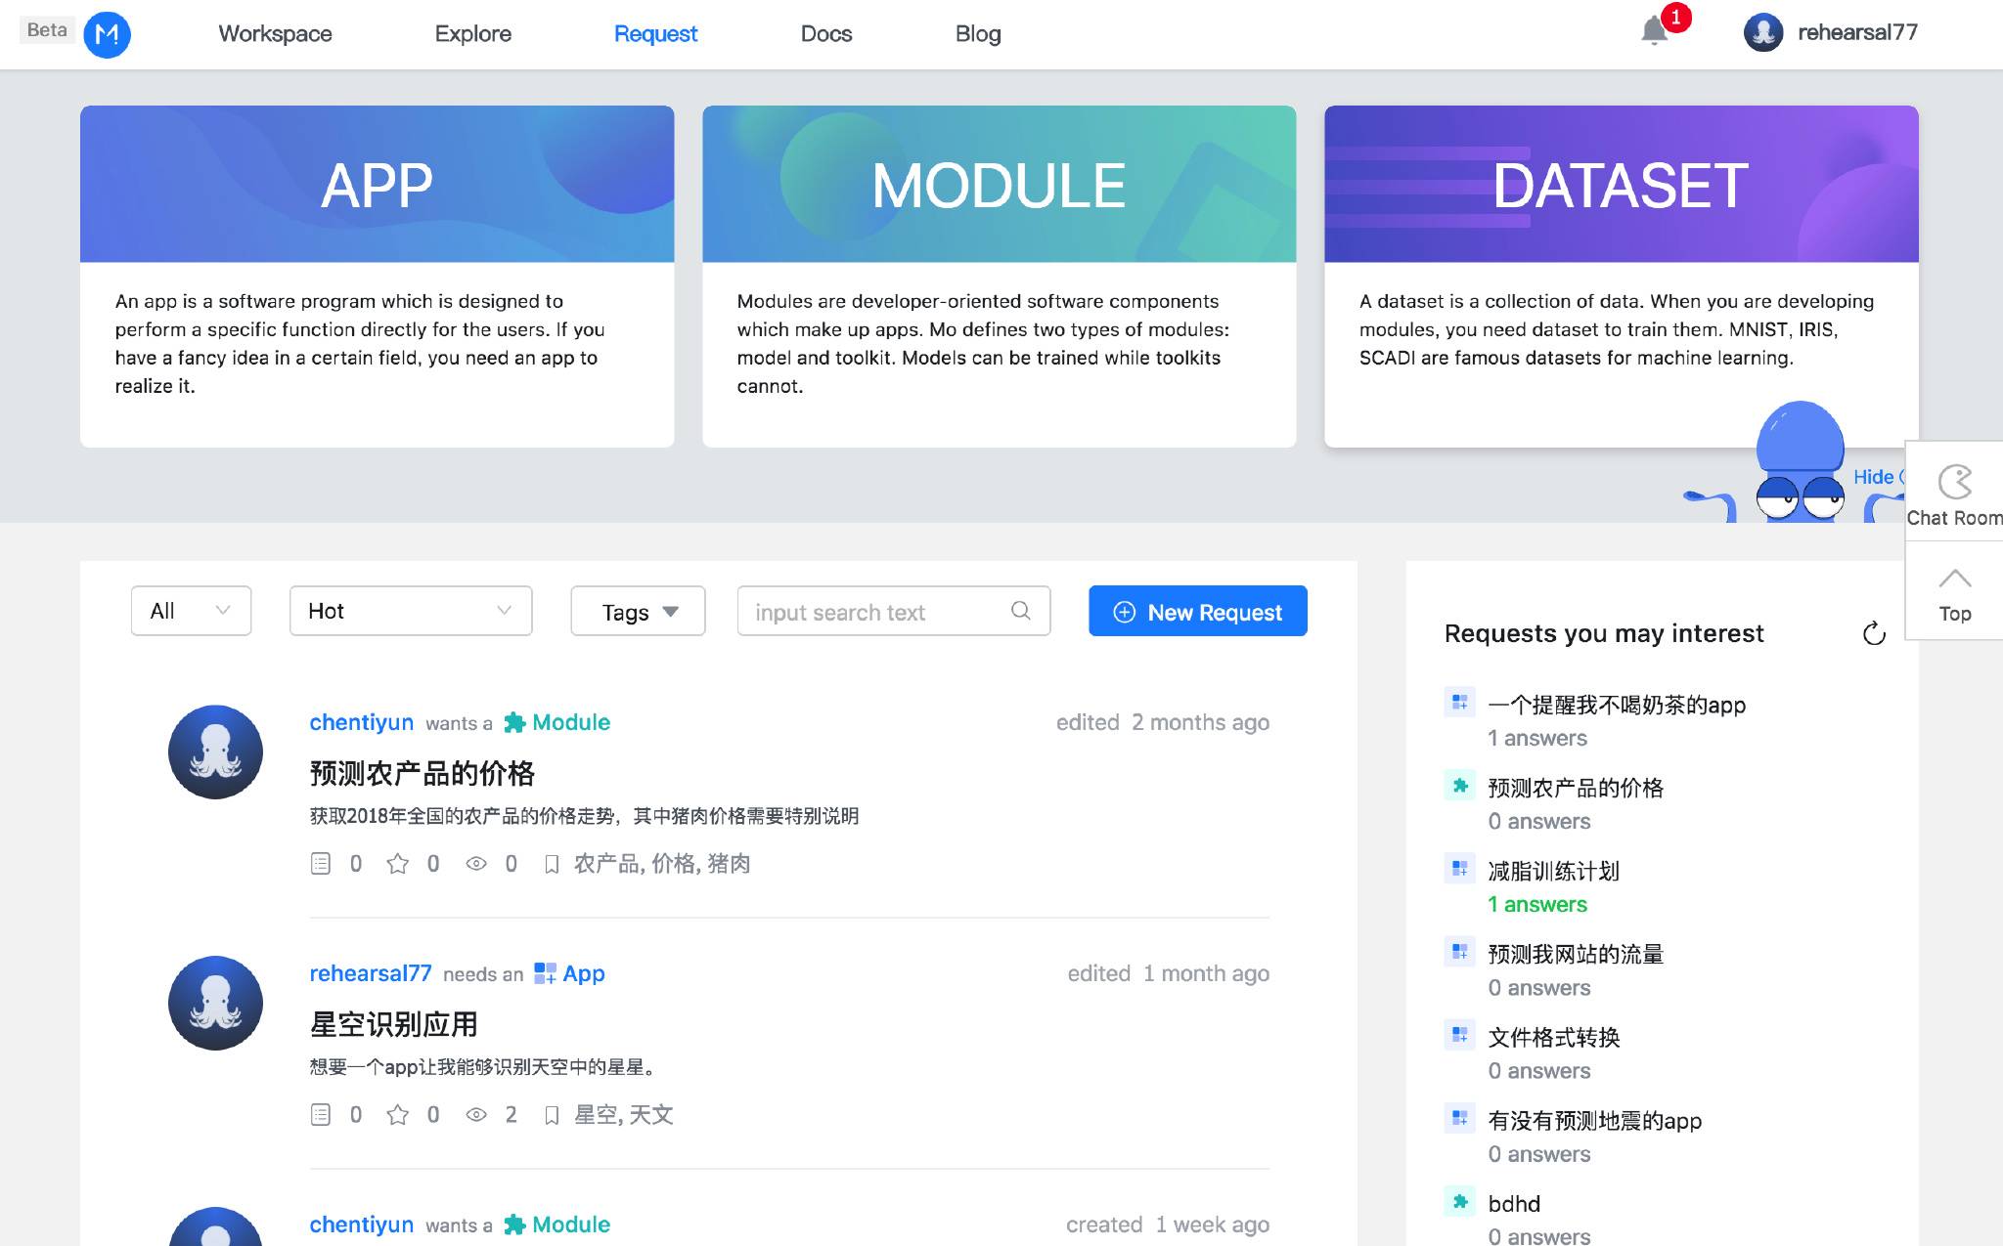2003x1246 pixels.
Task: Select the Request tab in navigation
Action: tap(654, 31)
